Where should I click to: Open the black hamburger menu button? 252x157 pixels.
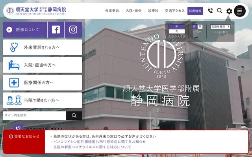(240, 11)
